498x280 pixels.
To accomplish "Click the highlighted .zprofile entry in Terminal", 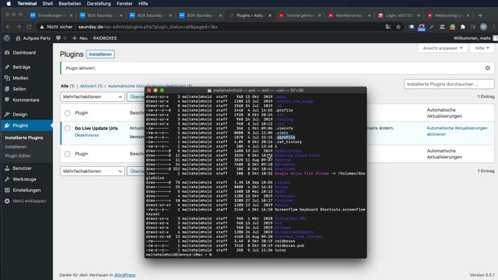I will click(x=286, y=137).
